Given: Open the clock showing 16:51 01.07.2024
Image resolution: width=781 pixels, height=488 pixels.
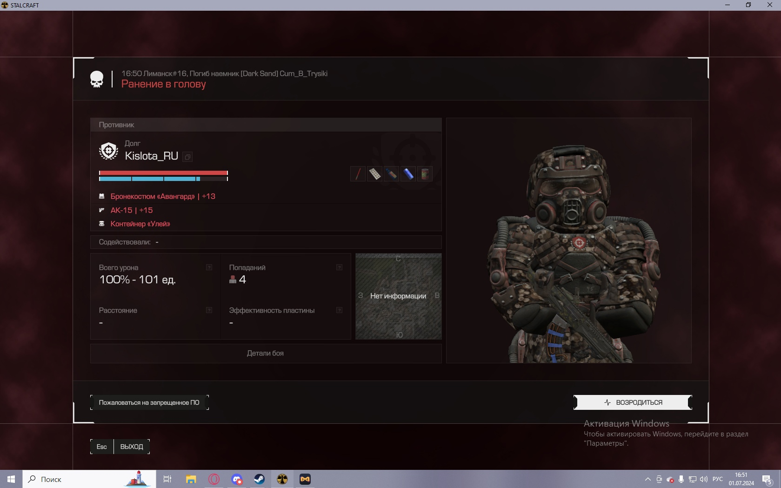Looking at the screenshot, I should tap(741, 479).
